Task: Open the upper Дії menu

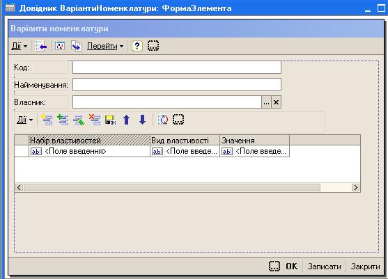Action: pos(20,46)
